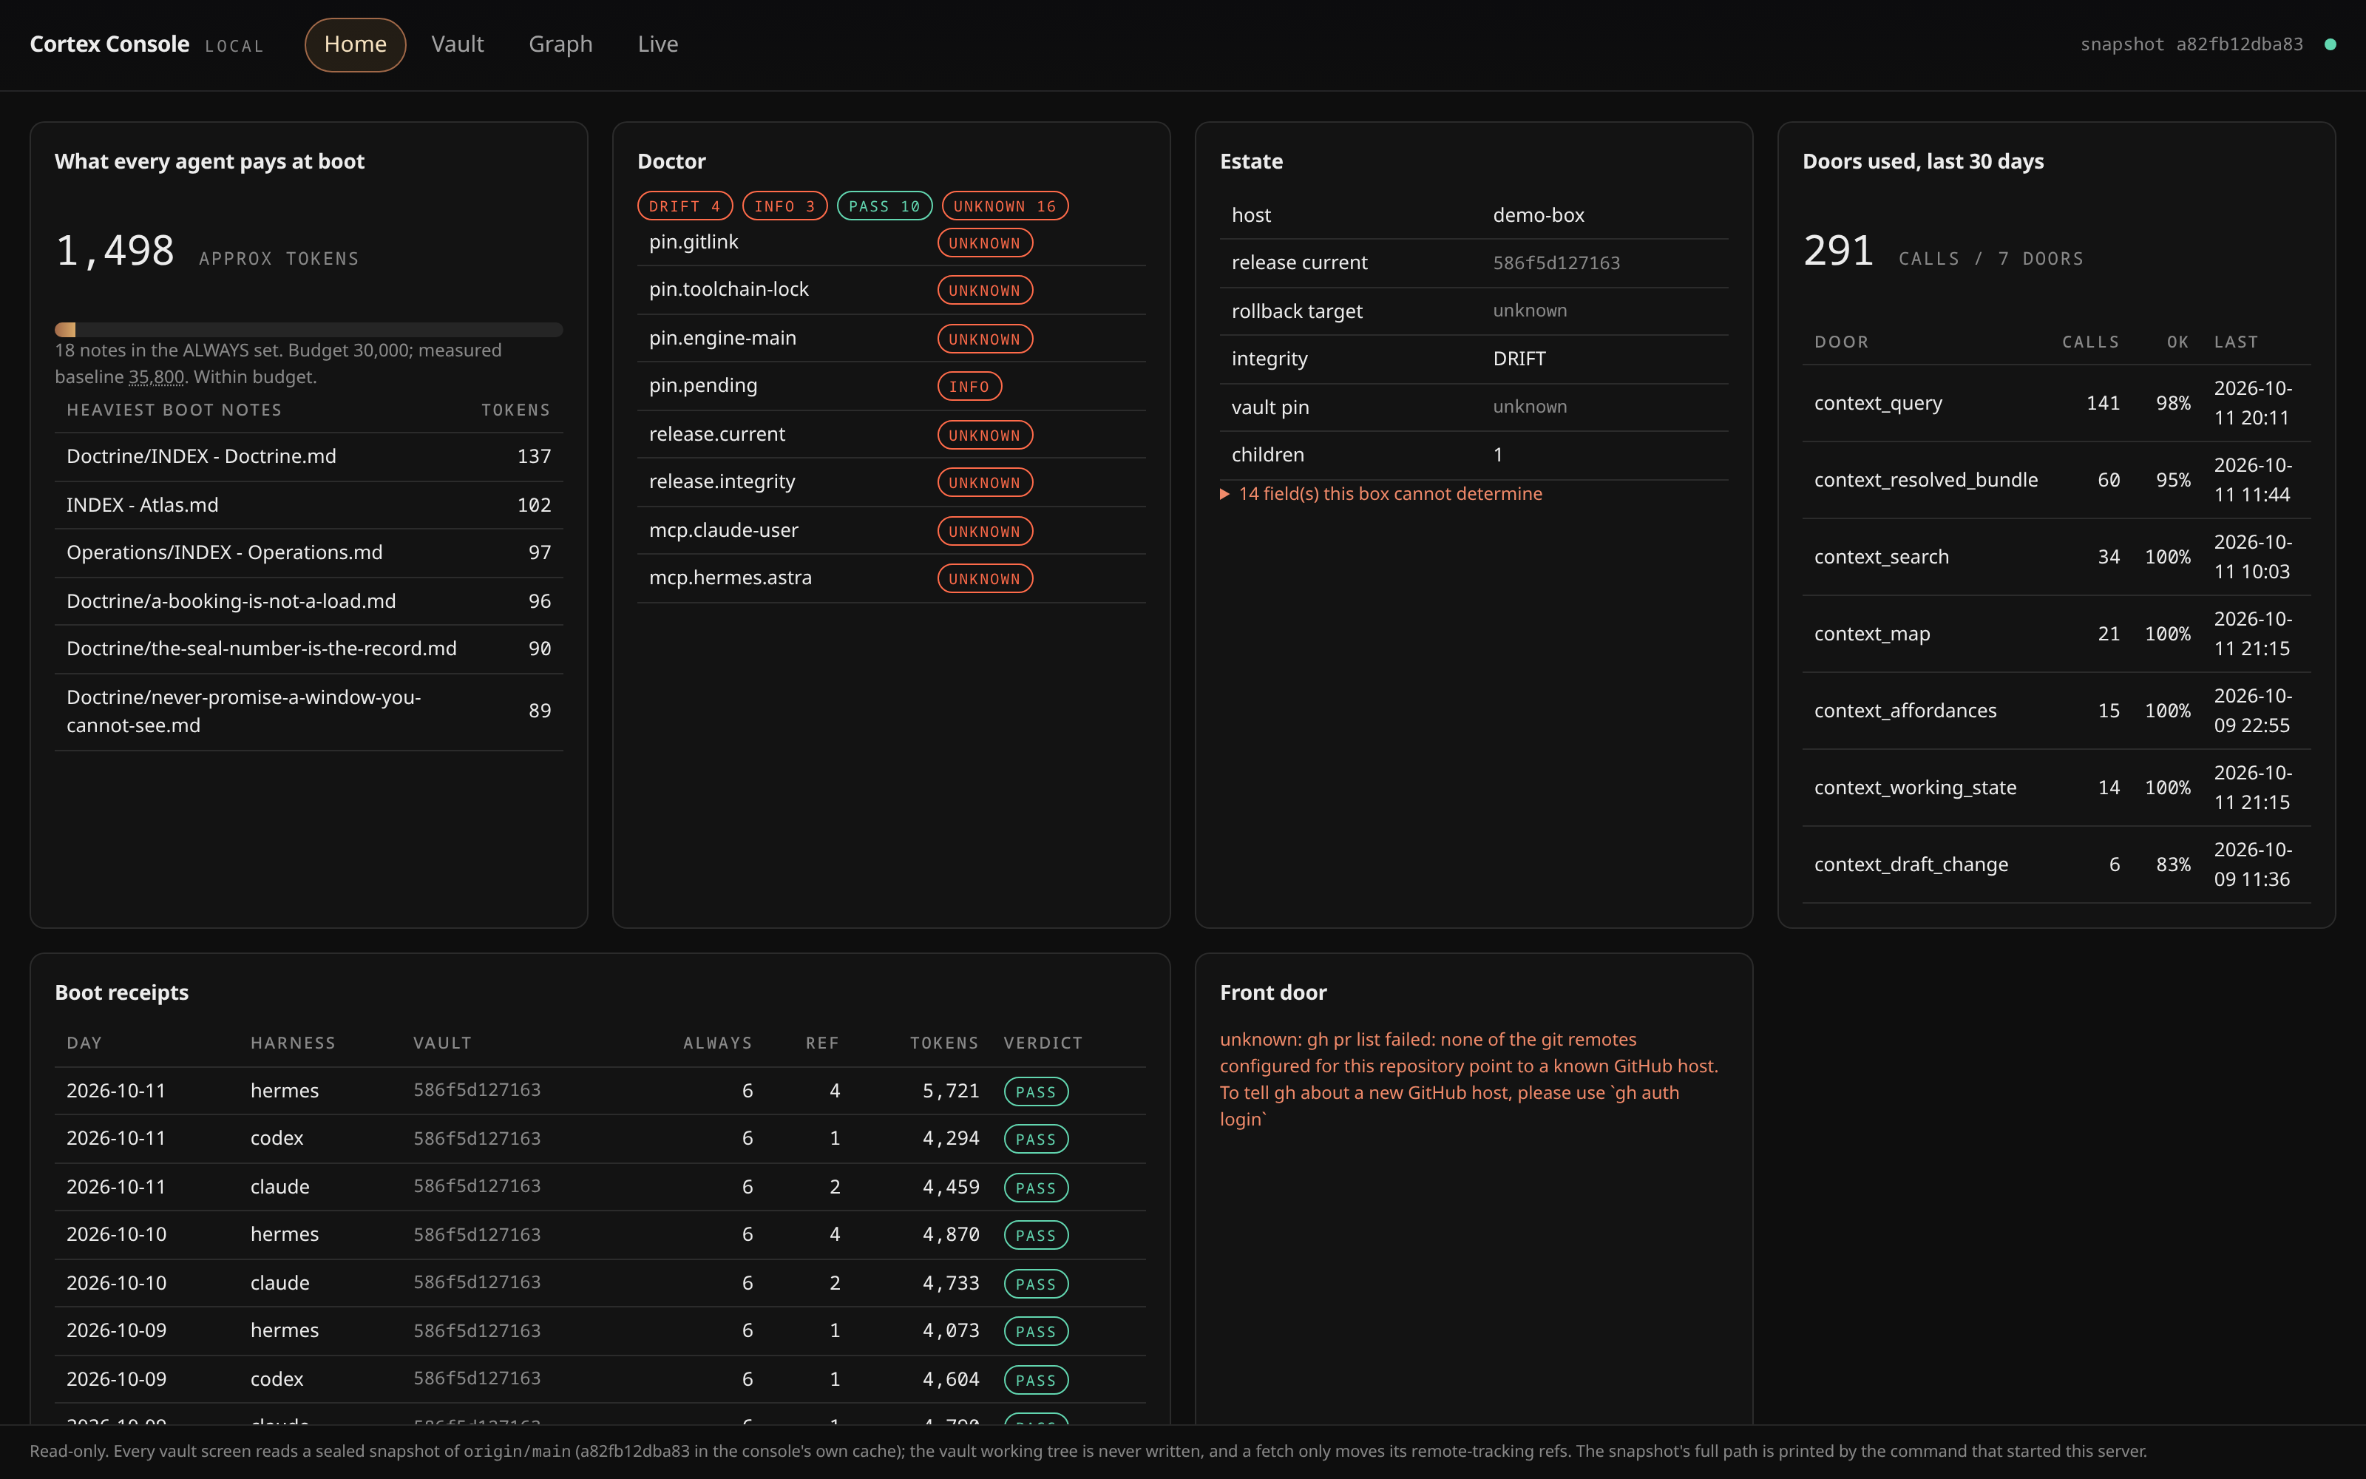
Task: Open the Home tab
Action: (x=355, y=44)
